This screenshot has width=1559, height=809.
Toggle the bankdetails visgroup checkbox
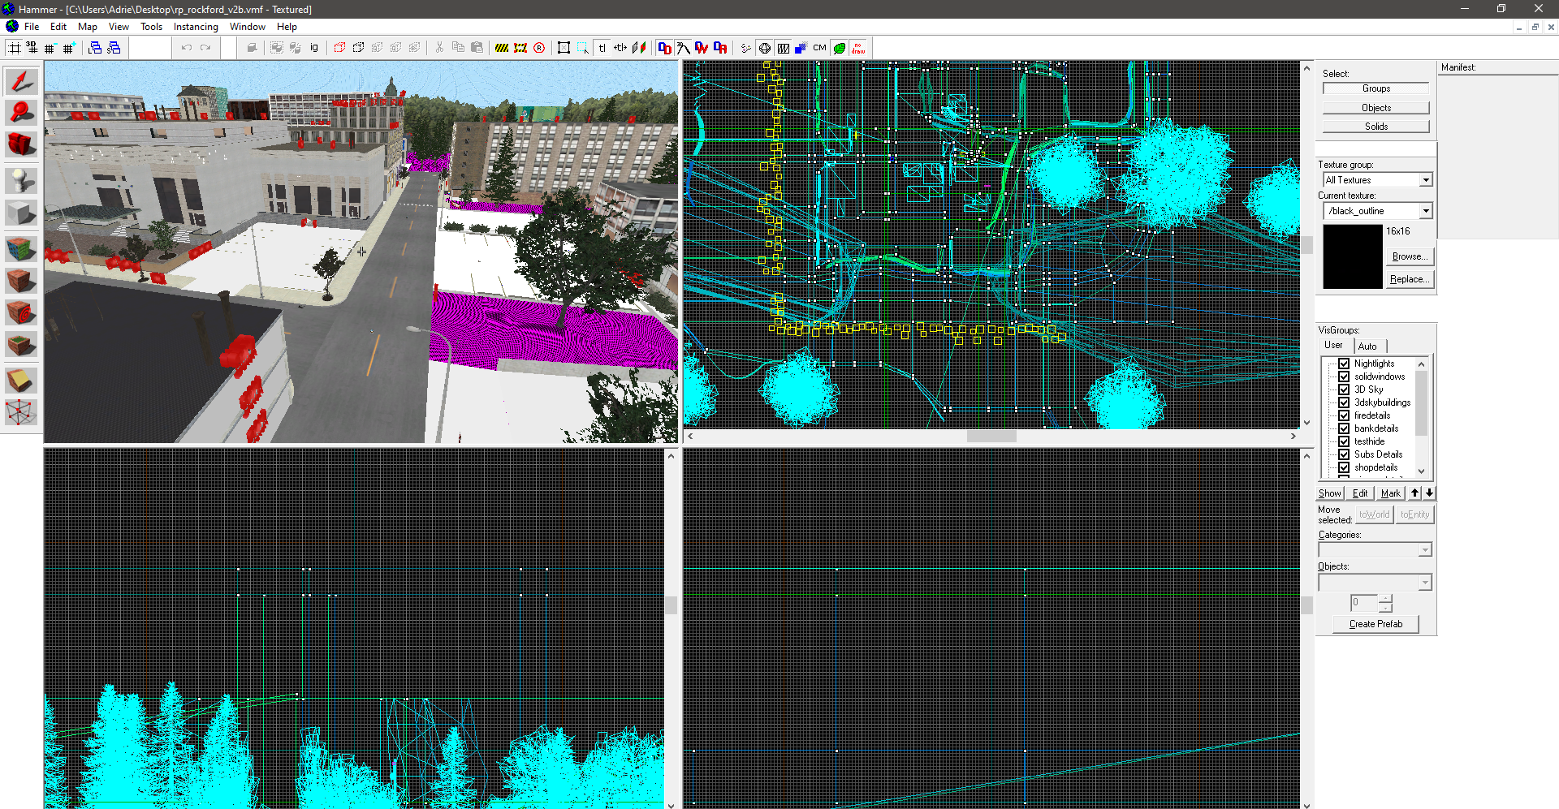tap(1344, 428)
